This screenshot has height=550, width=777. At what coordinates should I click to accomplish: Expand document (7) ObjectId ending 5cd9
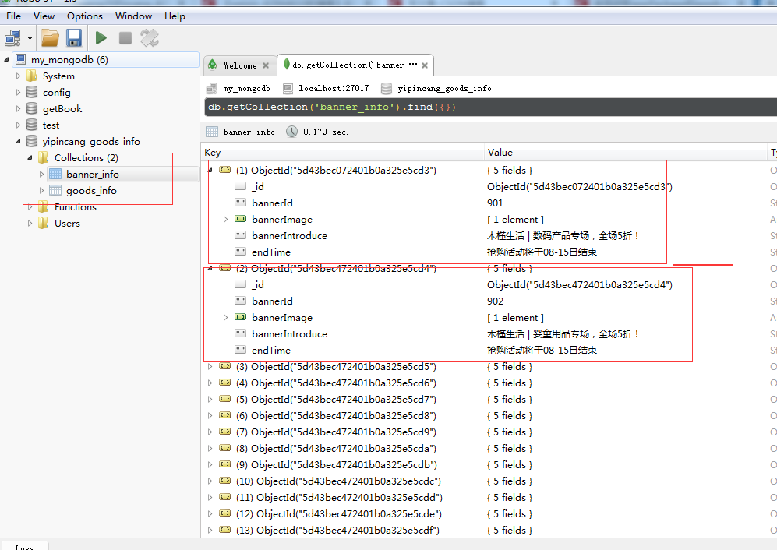210,432
